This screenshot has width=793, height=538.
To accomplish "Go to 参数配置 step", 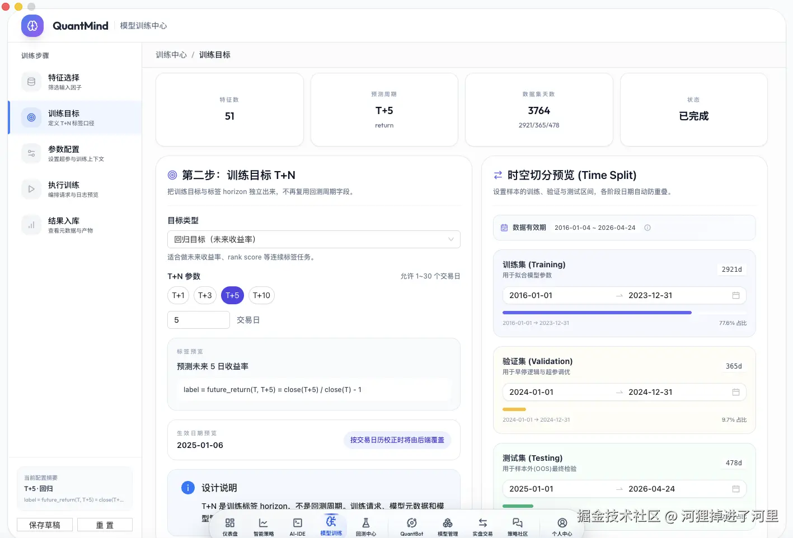I will point(75,153).
